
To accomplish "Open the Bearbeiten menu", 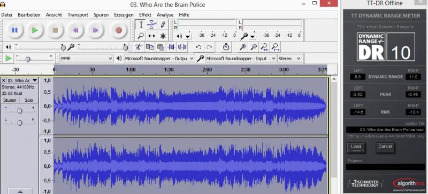I will click(x=29, y=15).
